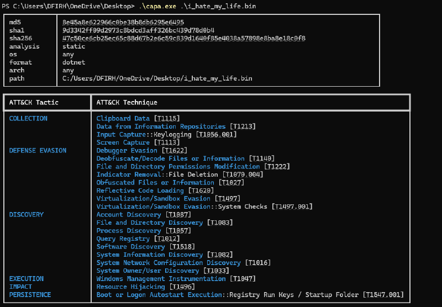Click 'Clipboard Data' technique
The width and height of the screenshot is (442, 307).
123,118
